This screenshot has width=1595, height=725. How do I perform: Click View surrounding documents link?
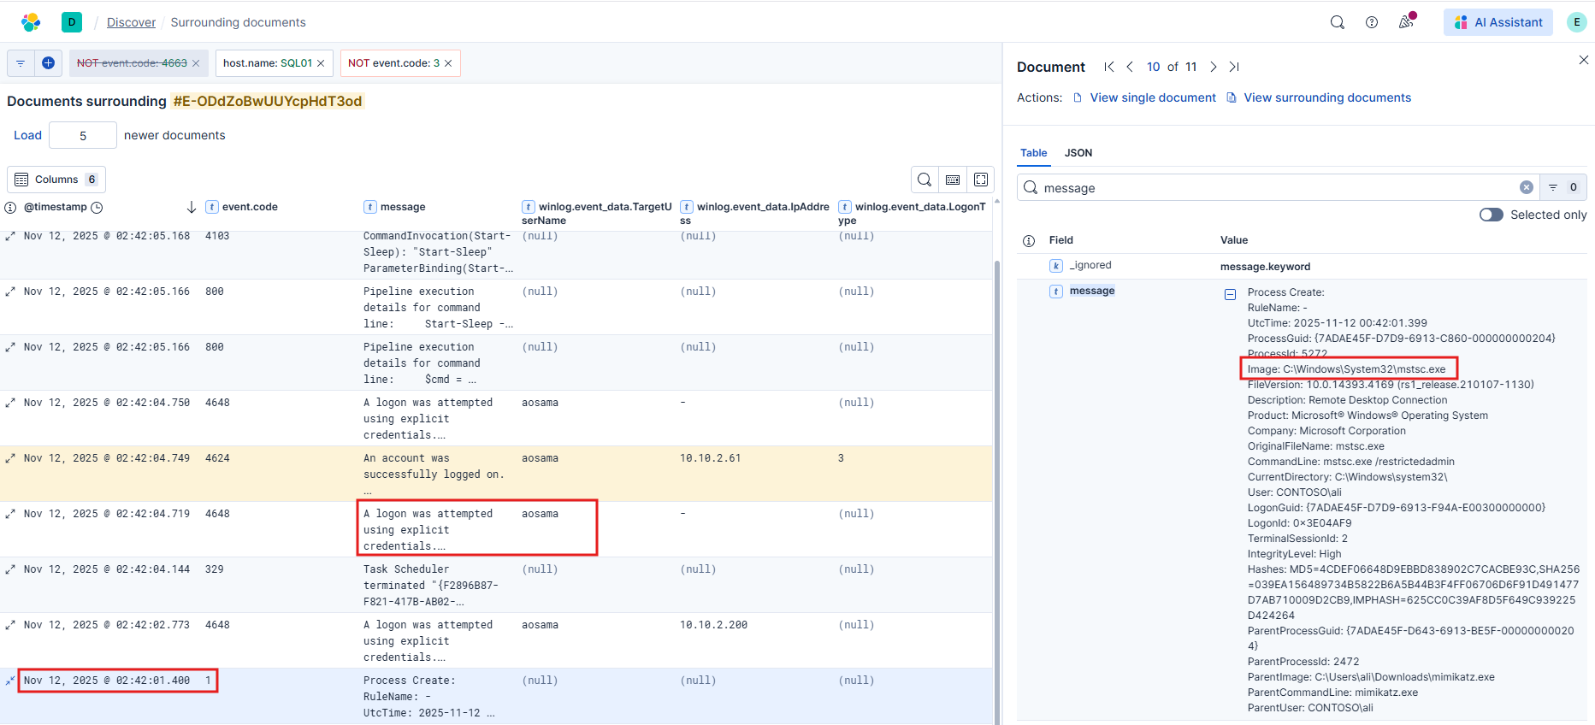(x=1326, y=97)
